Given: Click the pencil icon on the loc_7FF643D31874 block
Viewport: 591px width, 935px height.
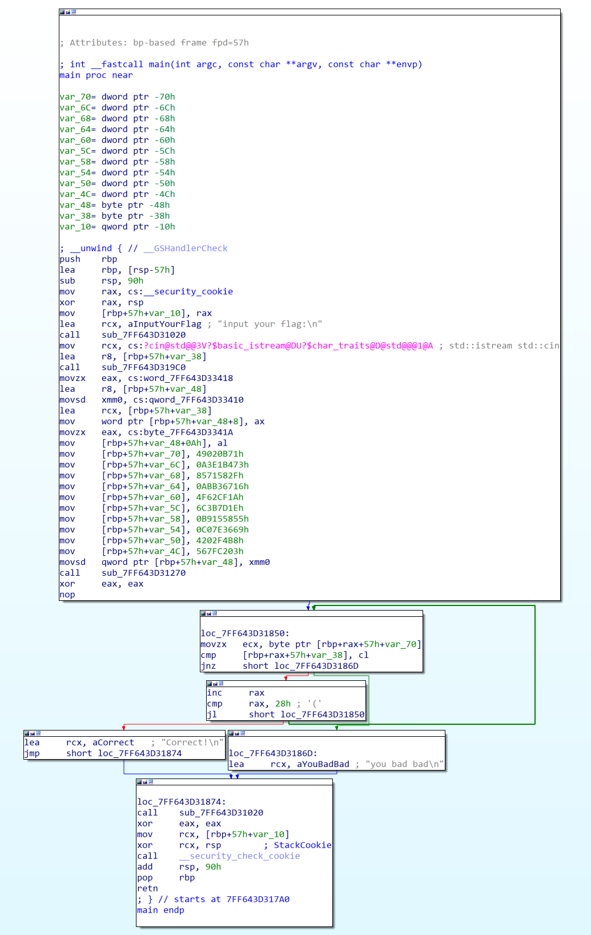Looking at the screenshot, I should click(145, 782).
